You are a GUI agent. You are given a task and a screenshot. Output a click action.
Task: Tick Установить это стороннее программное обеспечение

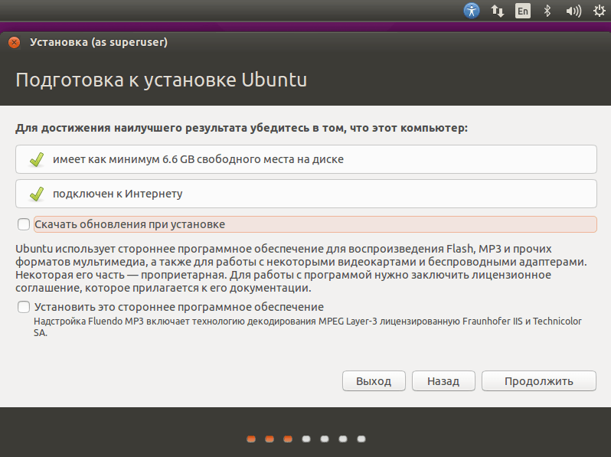coord(24,307)
